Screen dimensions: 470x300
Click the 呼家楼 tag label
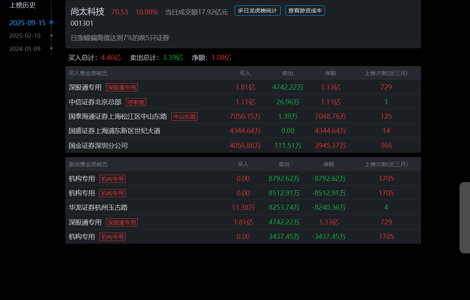[136, 102]
